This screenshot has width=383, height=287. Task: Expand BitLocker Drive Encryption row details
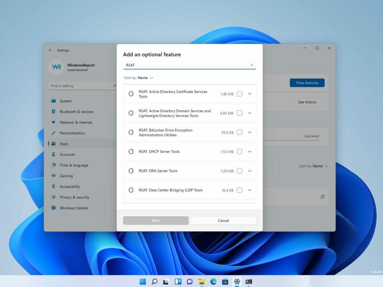coord(250,132)
